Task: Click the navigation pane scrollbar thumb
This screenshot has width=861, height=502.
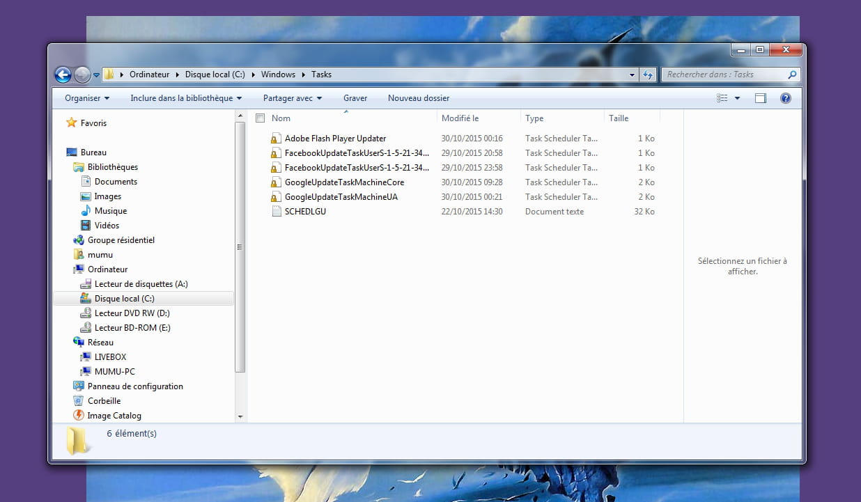Action: pyautogui.click(x=240, y=247)
